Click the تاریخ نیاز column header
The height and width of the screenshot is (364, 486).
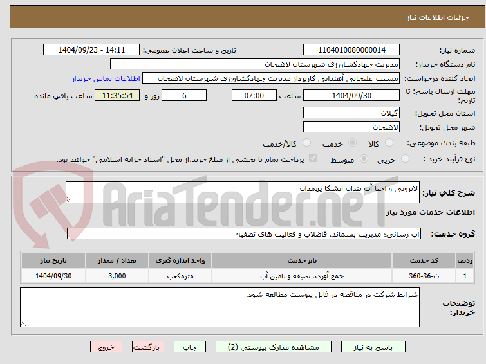tap(53, 260)
